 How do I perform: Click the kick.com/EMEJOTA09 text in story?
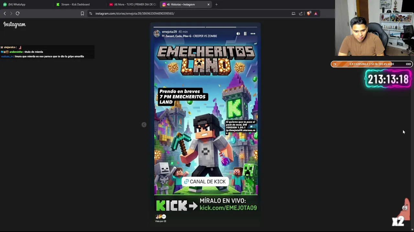coord(228,208)
